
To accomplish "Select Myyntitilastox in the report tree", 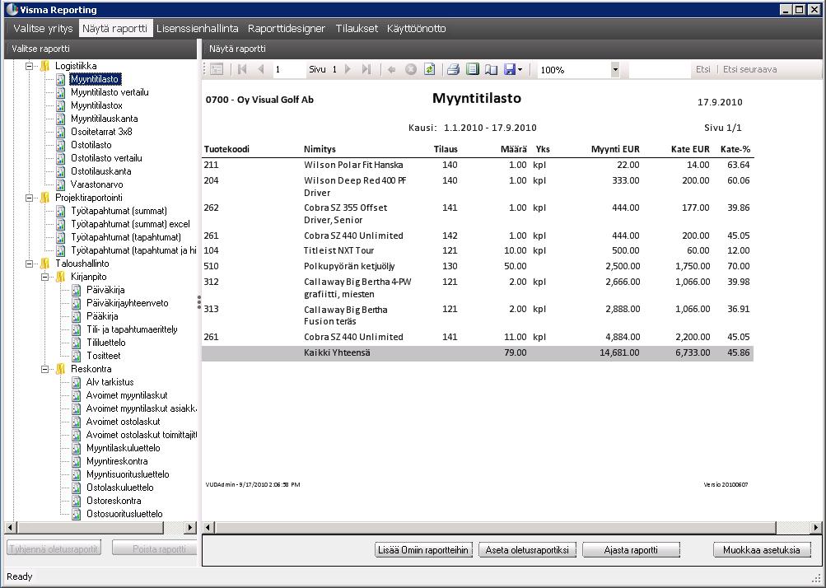I will (x=97, y=105).
